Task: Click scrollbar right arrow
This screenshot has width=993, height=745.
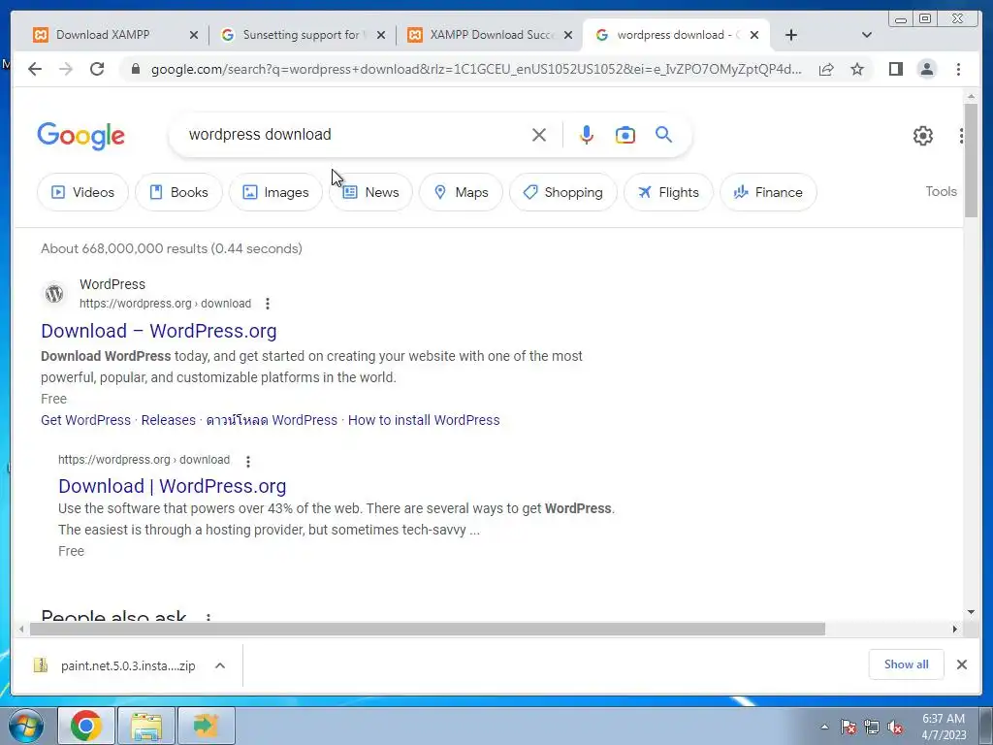Action: coord(955,629)
